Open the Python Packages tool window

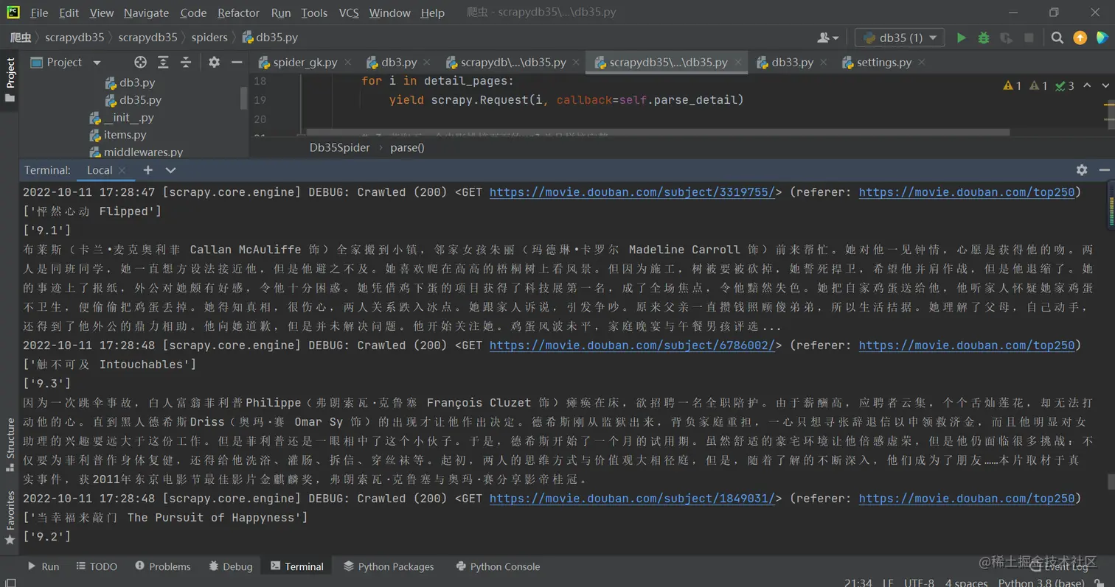tap(389, 566)
